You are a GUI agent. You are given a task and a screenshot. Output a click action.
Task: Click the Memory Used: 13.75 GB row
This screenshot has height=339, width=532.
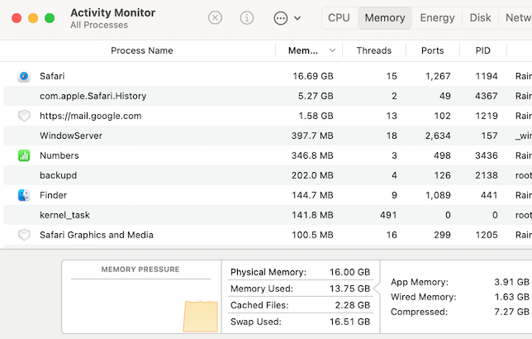click(300, 289)
